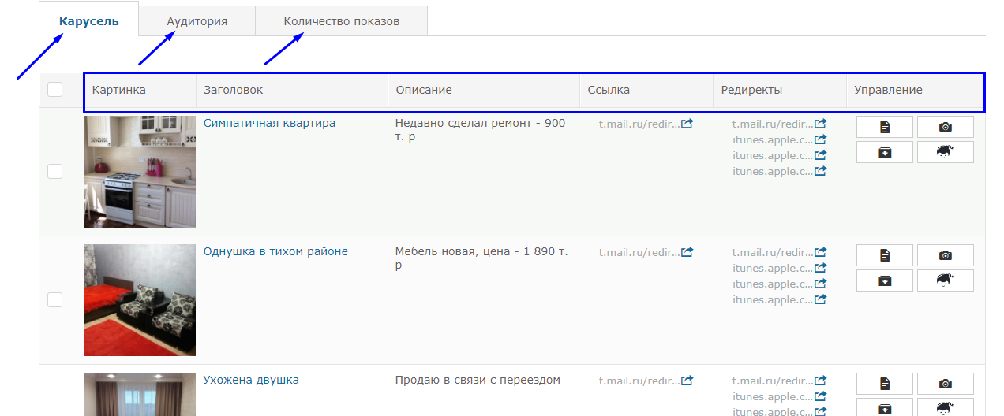Open document icon for Ухожена двушка row
The width and height of the screenshot is (1004, 416).
[x=884, y=384]
